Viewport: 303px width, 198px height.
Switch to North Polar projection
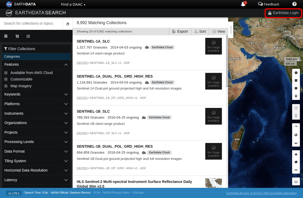tap(296, 127)
